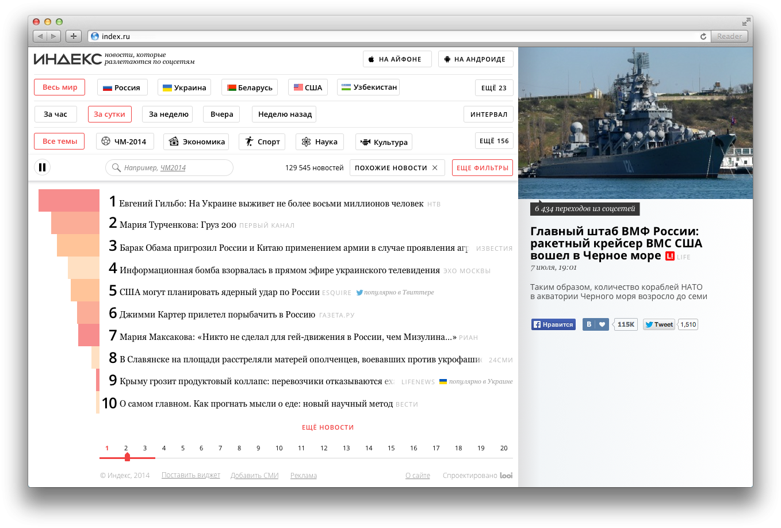Screen dimensions: 781x528
Task: Click the Twitter Tweet button
Action: click(x=659, y=324)
